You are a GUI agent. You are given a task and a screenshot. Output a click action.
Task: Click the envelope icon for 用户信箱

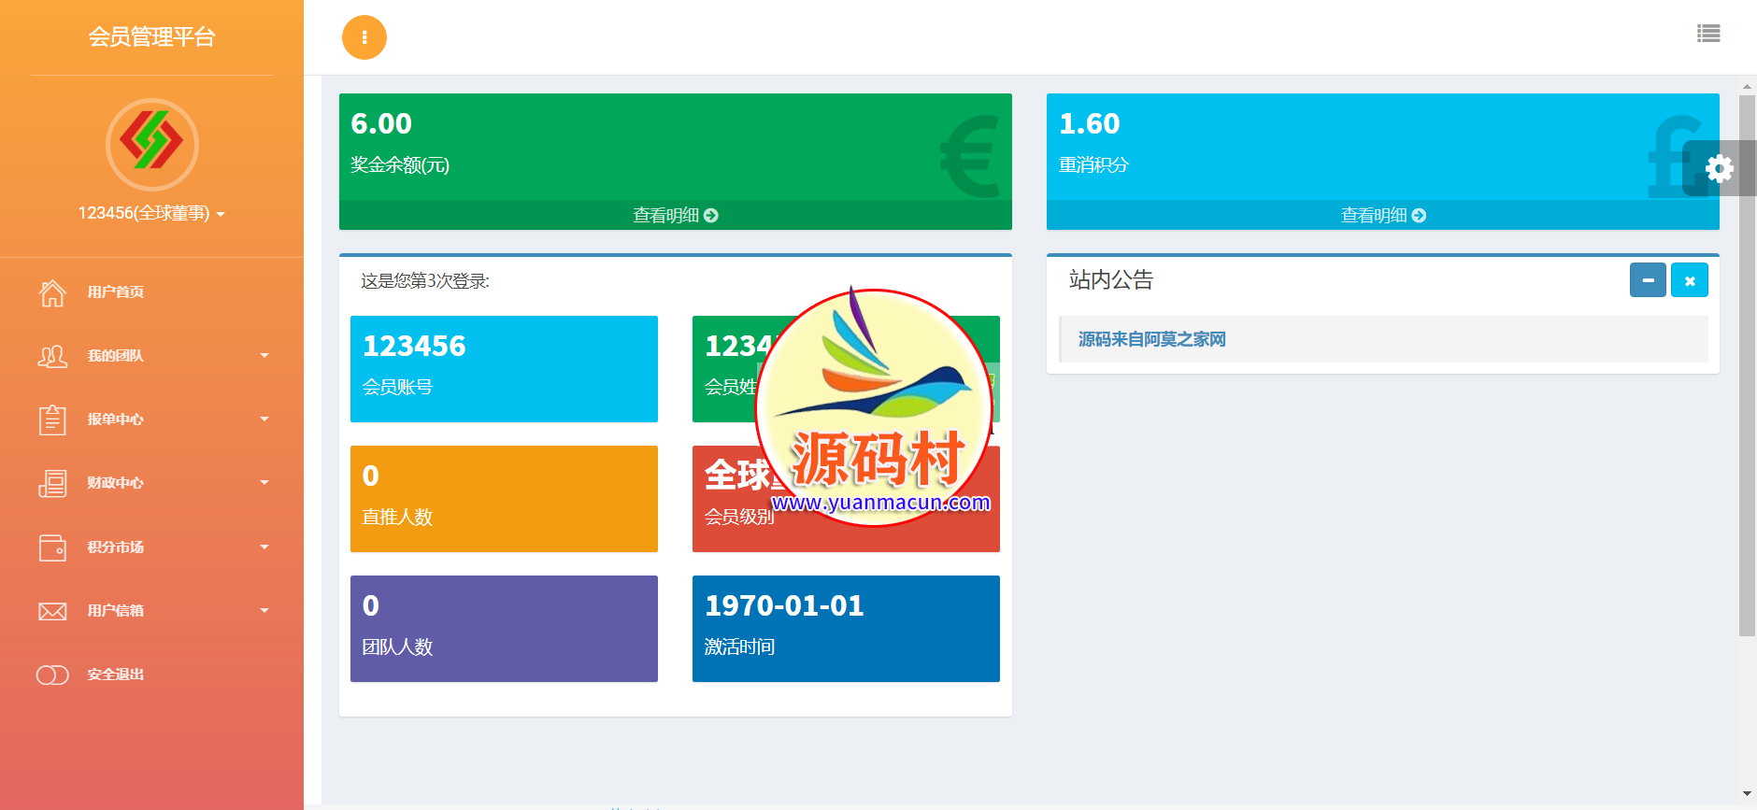[52, 611]
